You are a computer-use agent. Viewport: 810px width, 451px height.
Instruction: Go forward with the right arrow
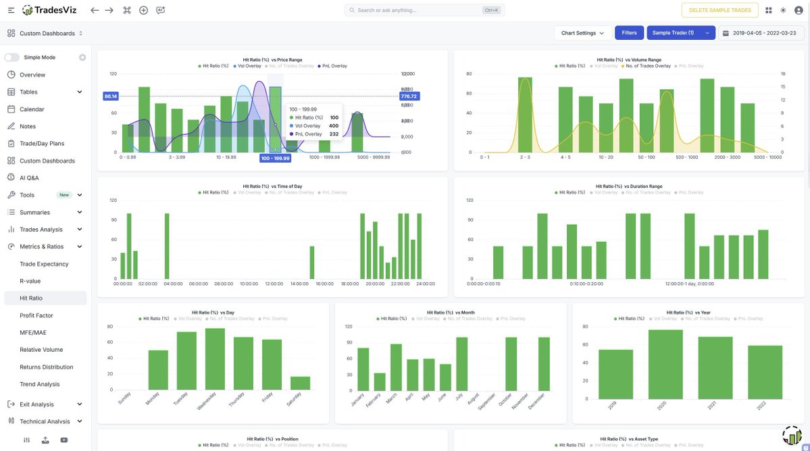(109, 10)
